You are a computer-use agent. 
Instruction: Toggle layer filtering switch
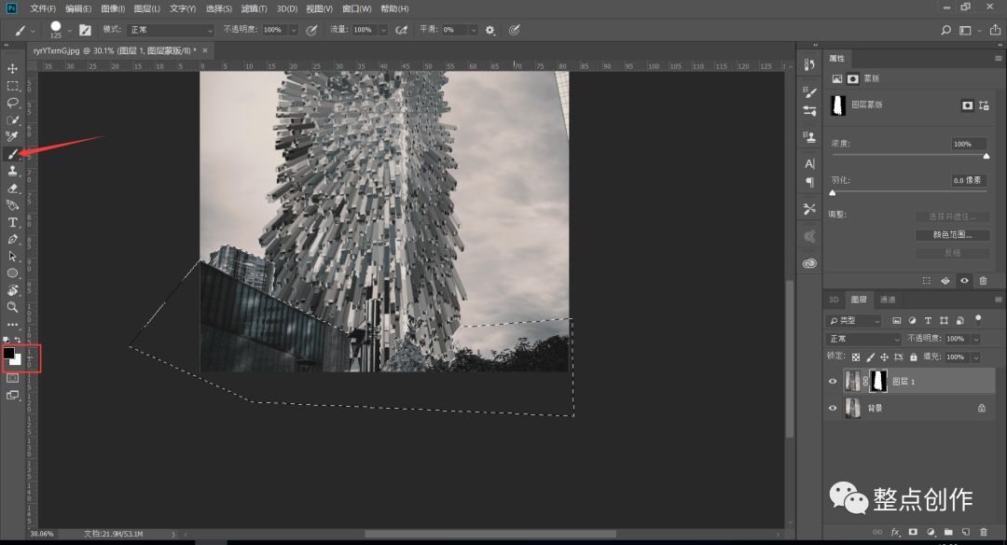tap(978, 319)
